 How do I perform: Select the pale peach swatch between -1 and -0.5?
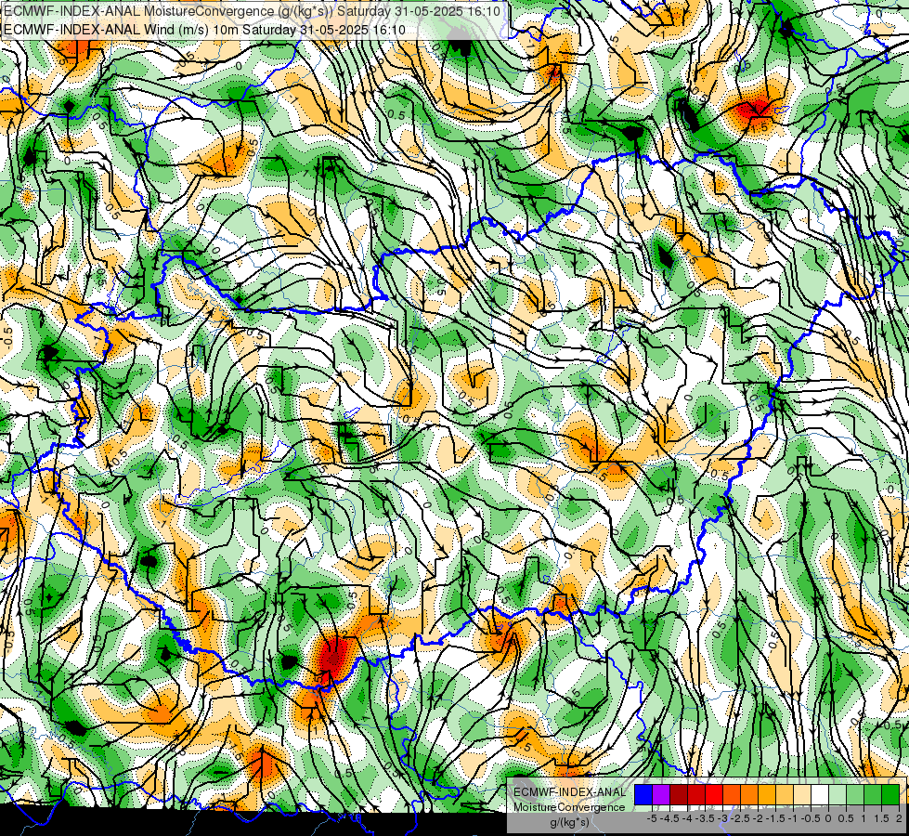tap(802, 795)
